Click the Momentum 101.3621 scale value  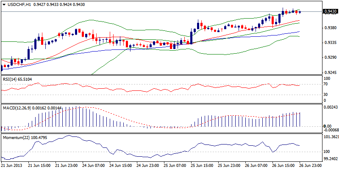331,137
